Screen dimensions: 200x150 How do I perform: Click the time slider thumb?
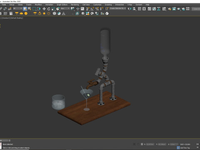(4, 140)
